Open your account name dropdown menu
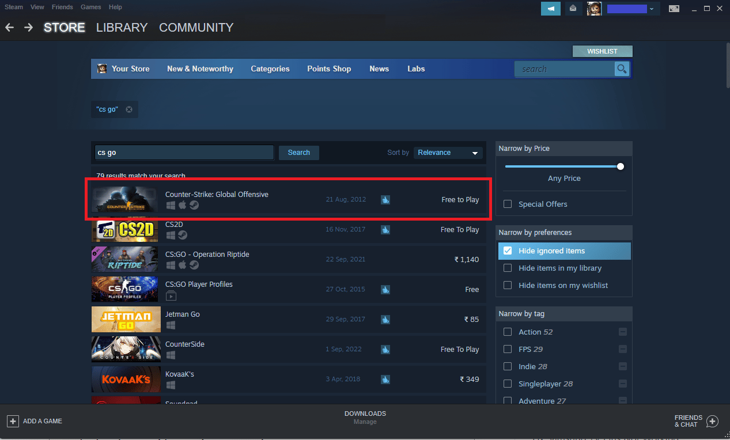Viewport: 730px width, 440px height. coord(632,9)
